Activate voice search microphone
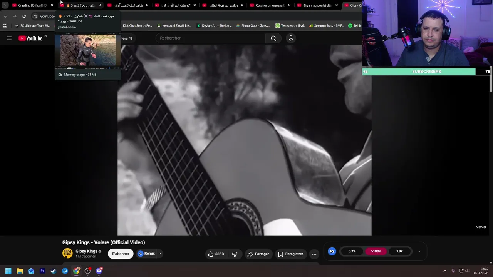The image size is (493, 277). (x=291, y=38)
